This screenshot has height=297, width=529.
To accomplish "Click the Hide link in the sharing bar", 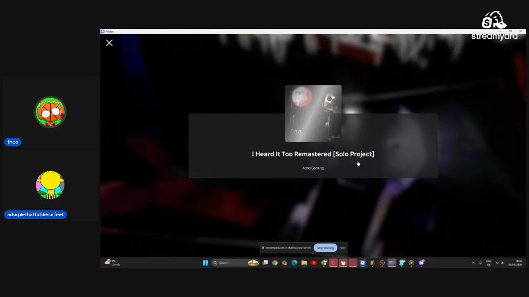I will [x=342, y=248].
